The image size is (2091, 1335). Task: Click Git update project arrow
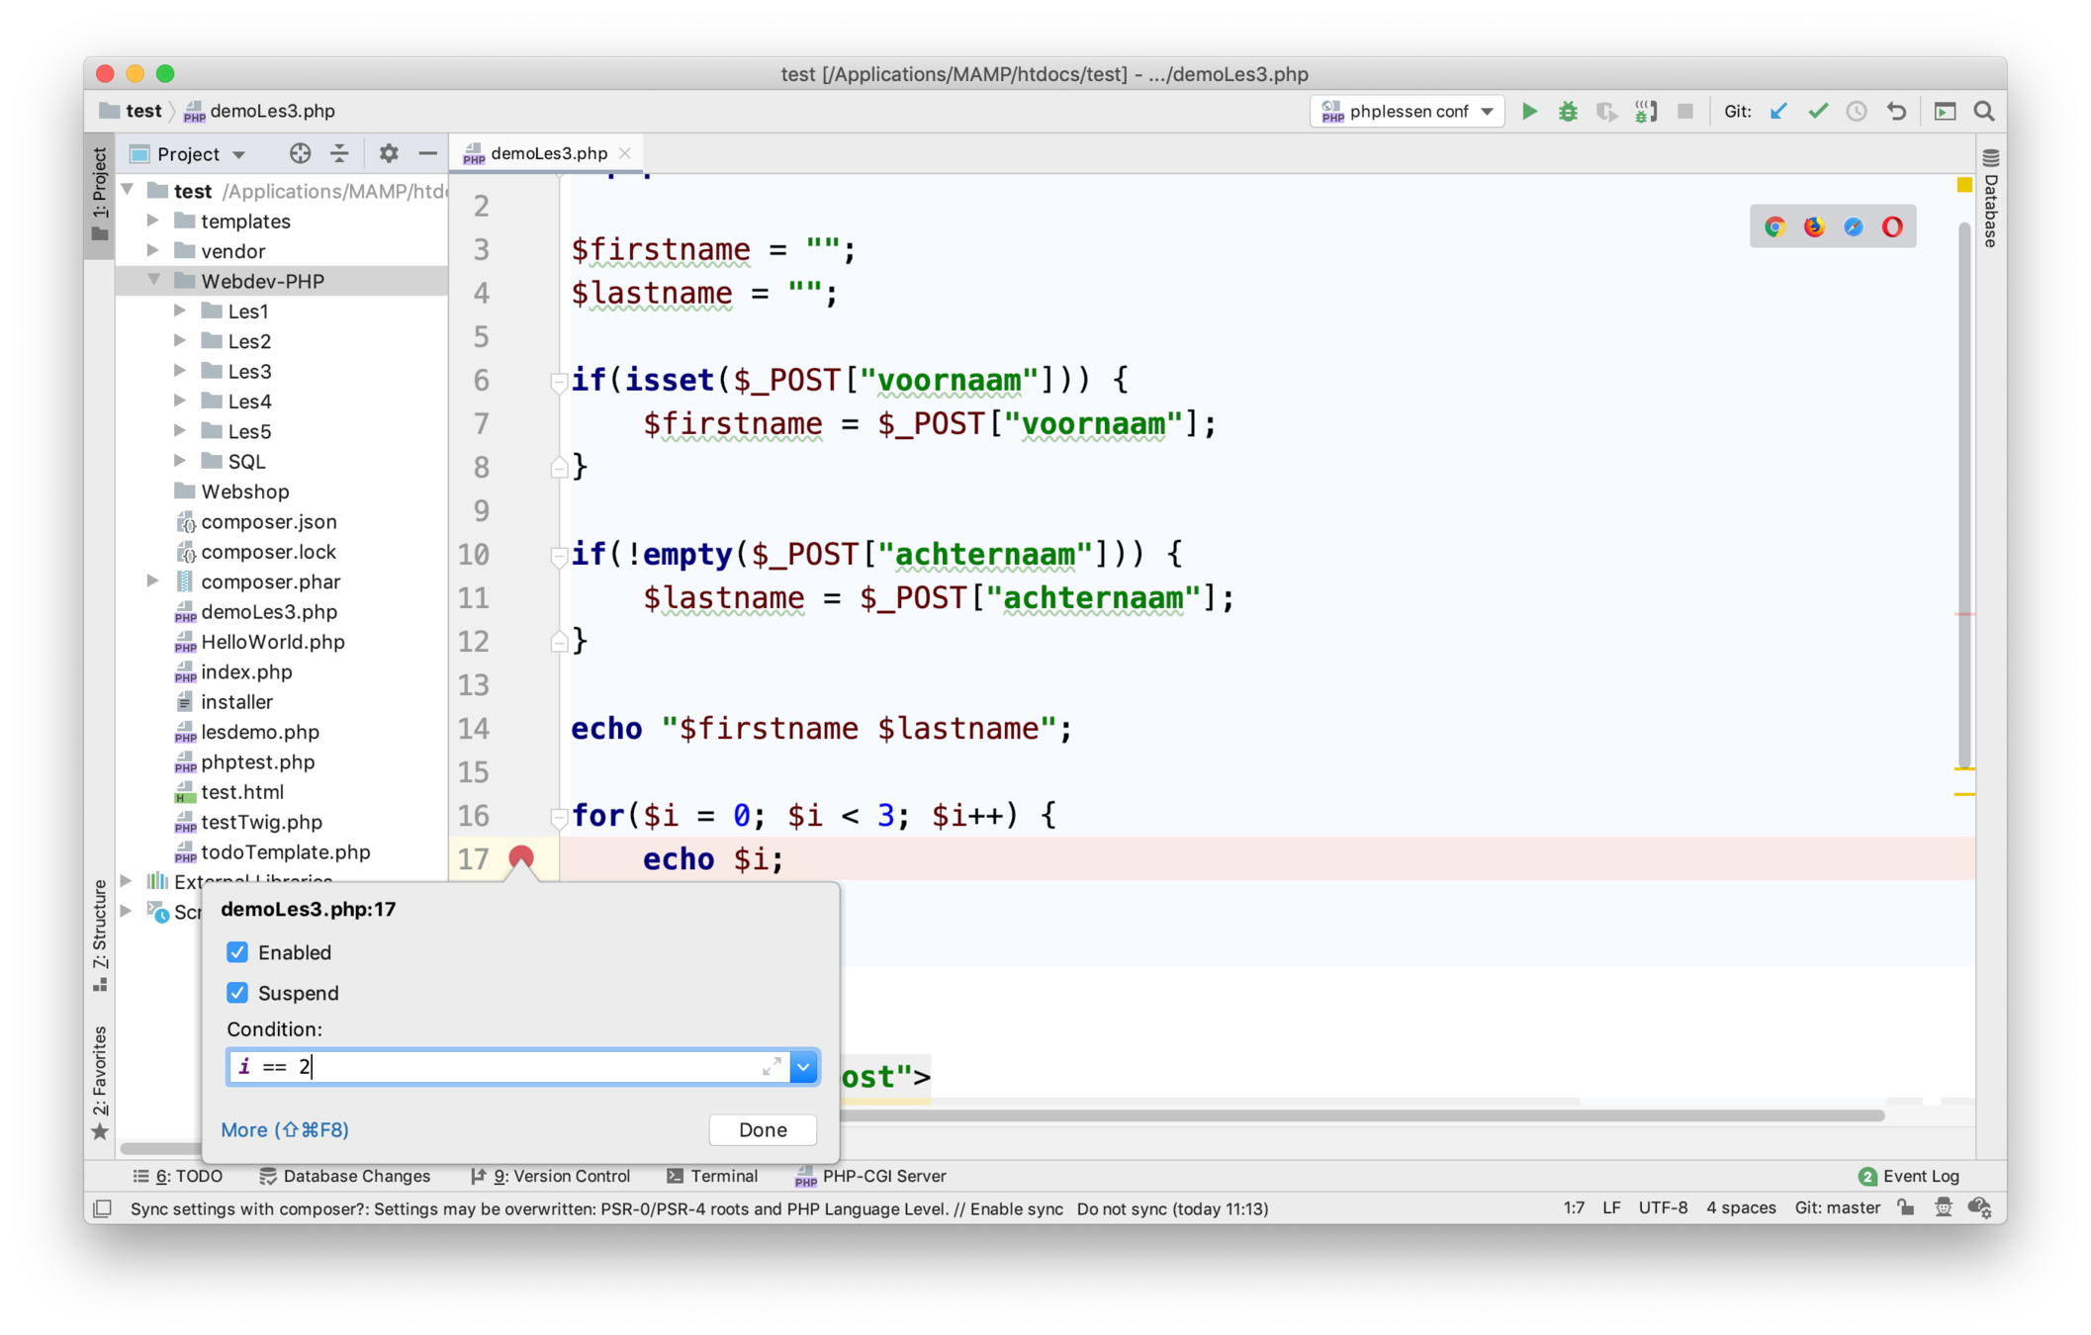coord(1778,112)
